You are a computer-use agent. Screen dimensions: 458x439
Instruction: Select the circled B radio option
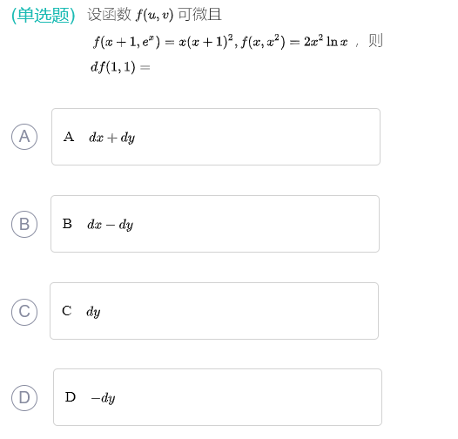[24, 224]
